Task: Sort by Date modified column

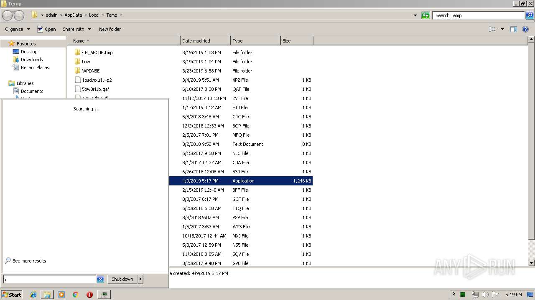Action: point(205,41)
